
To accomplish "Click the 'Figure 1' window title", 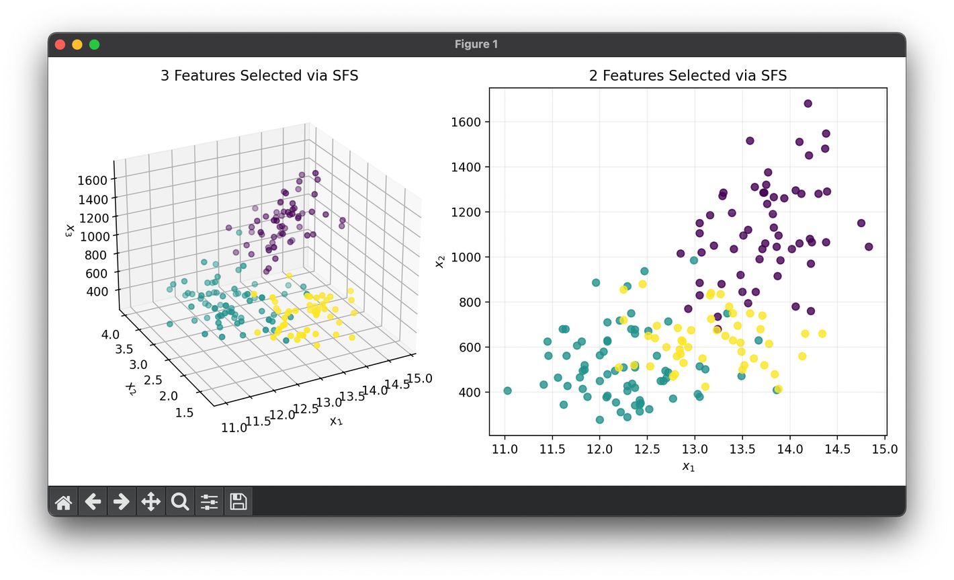I will pyautogui.click(x=476, y=44).
